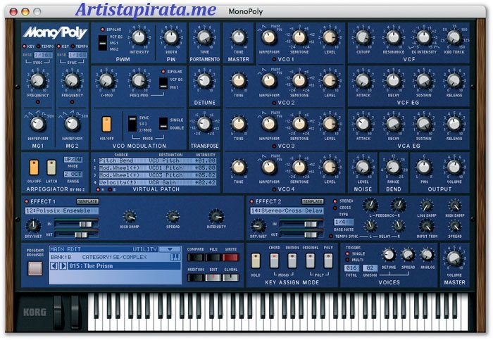493x340 pixels.
Task: Click the MG1 Frequency knob
Action: (x=38, y=81)
